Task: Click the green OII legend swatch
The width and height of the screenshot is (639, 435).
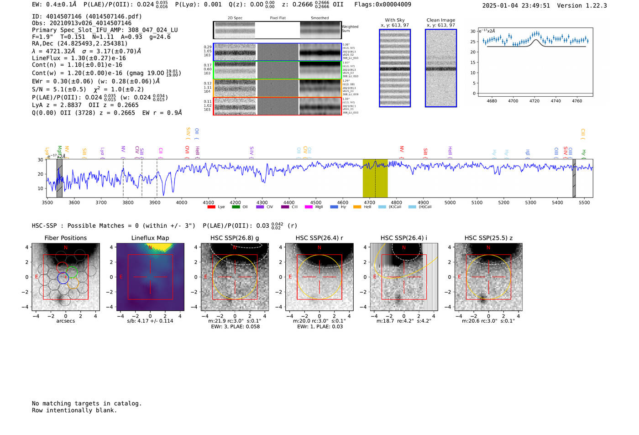Action: pos(236,207)
